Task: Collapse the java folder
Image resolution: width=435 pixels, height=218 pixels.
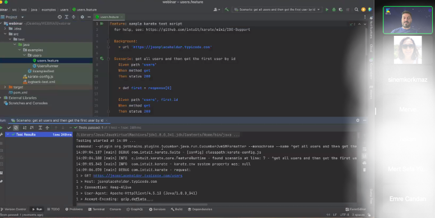Action: pyautogui.click(x=15, y=44)
